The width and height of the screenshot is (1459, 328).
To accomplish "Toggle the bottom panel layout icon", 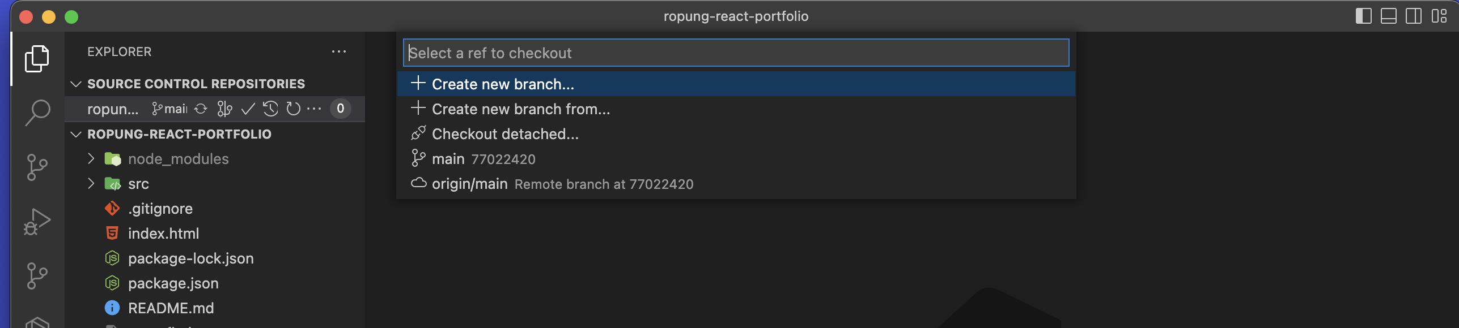I will pyautogui.click(x=1388, y=16).
